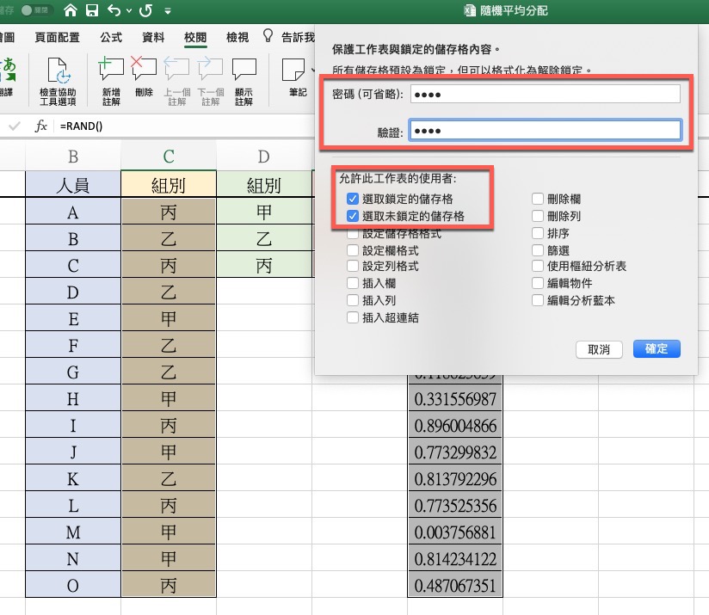Expand the 筆記 (Notes) dropdown
The height and width of the screenshot is (615, 709).
click(311, 69)
